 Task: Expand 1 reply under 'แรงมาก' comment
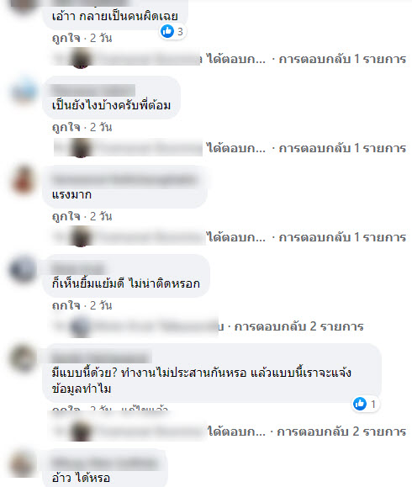click(342, 237)
